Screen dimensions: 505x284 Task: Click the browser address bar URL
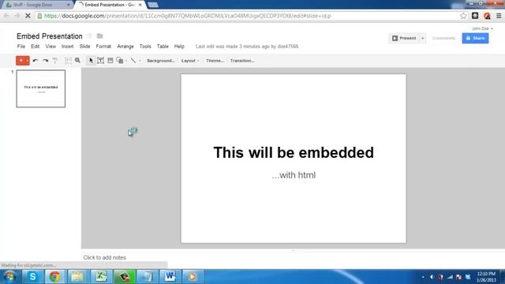pyautogui.click(x=188, y=16)
